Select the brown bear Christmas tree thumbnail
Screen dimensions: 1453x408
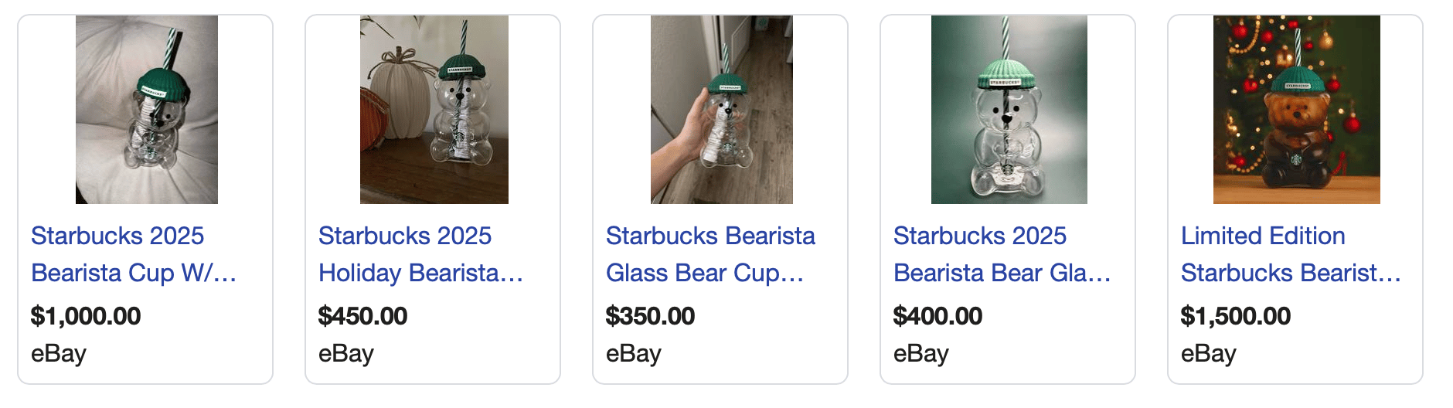(1297, 110)
